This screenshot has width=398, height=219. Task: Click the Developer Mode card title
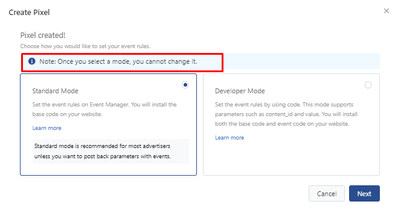coord(240,91)
